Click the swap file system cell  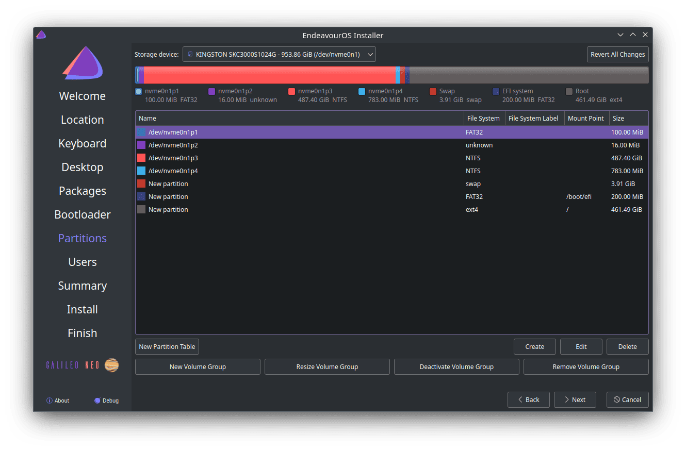coord(473,183)
